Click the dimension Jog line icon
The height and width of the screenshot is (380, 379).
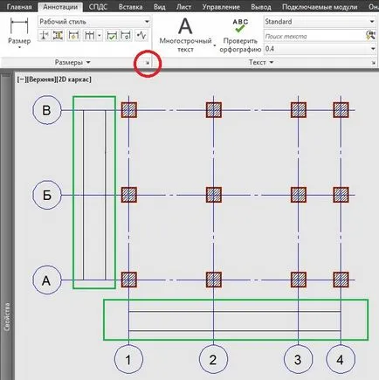141,36
